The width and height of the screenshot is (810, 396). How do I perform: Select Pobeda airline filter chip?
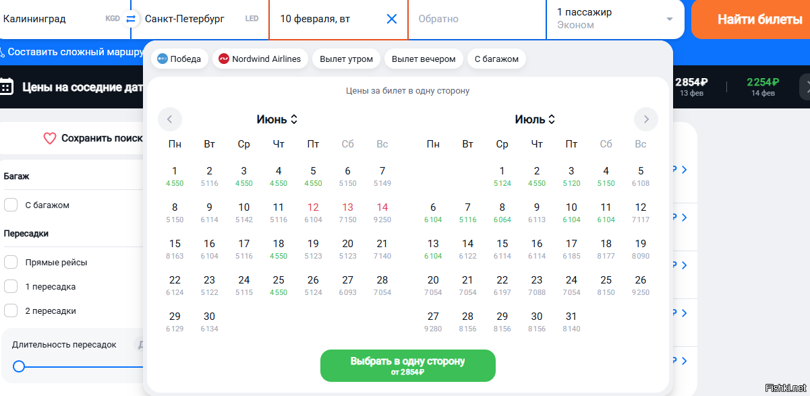click(179, 59)
